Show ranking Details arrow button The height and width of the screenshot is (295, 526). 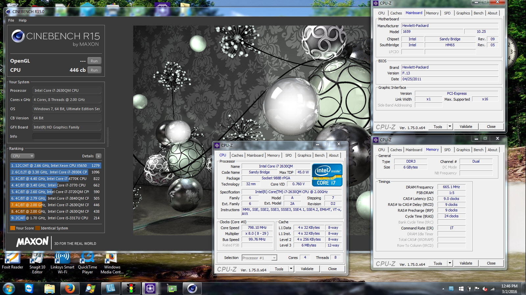[x=99, y=156]
